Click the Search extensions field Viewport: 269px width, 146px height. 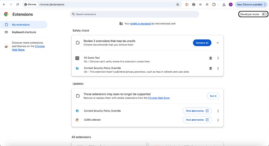[x=135, y=14]
